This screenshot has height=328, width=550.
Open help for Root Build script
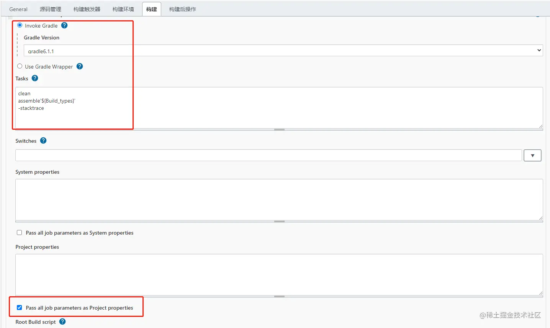coord(62,321)
